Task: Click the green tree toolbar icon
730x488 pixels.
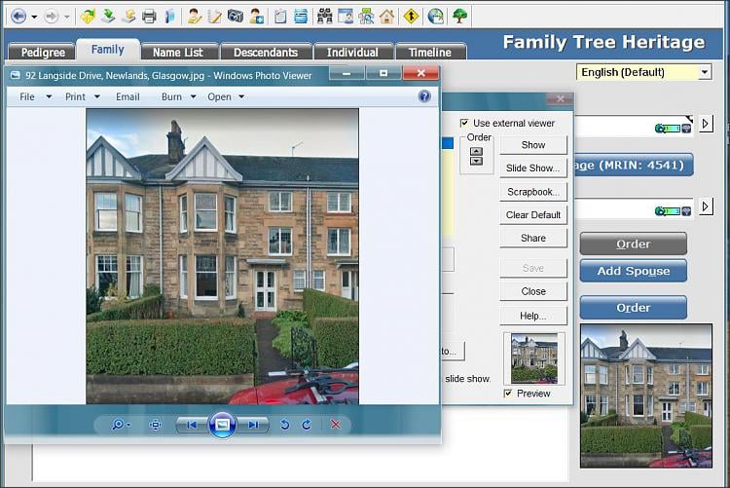Action: coord(460,17)
